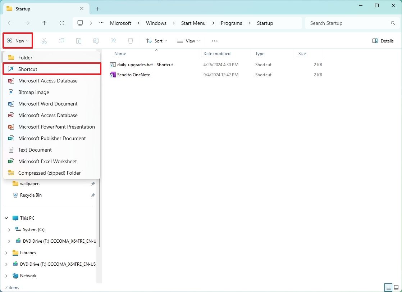Screen dimensions: 402x292
Task: Choose Microsoft Word Document from the New menu
Action: click(48, 104)
